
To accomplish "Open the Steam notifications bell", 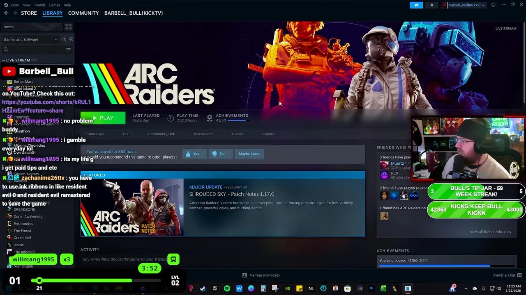I will coord(431,5).
